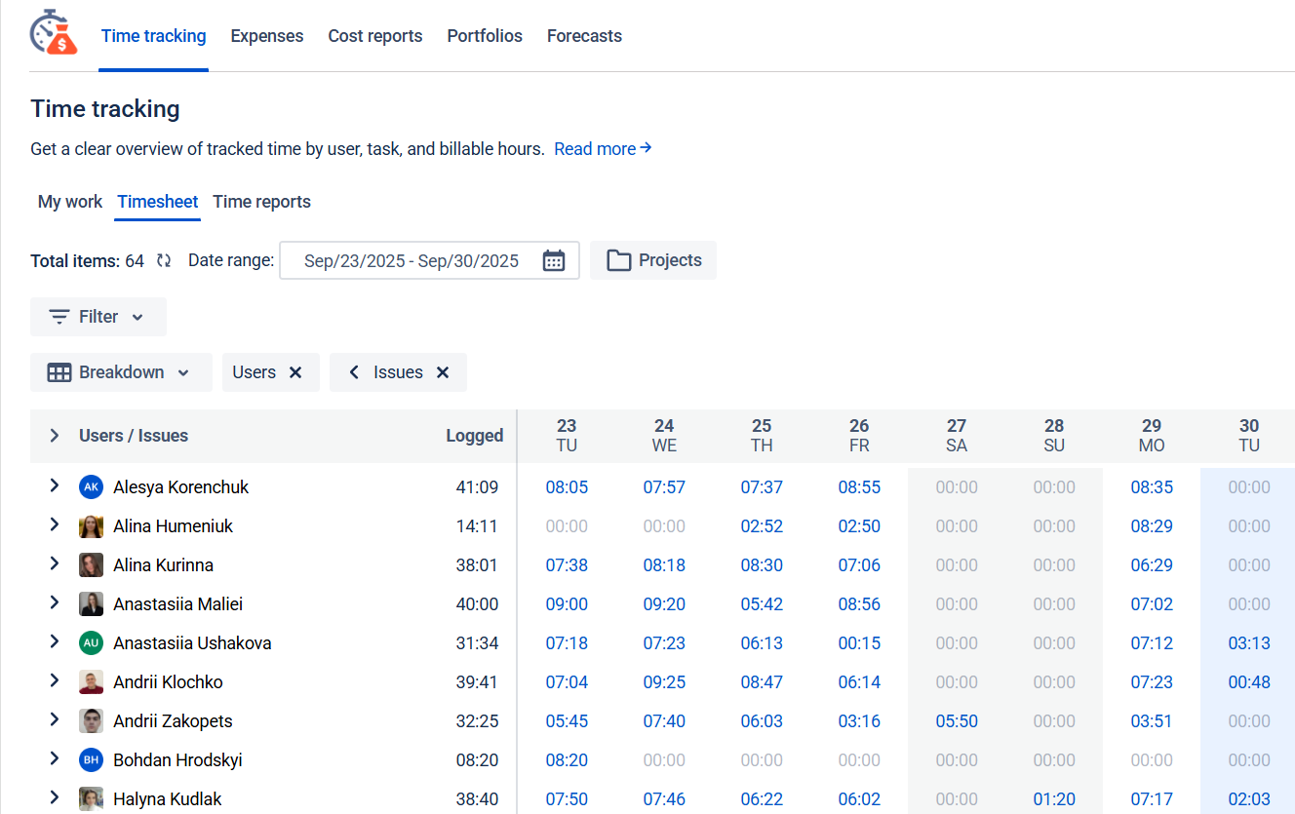The width and height of the screenshot is (1295, 814).
Task: Open the calendar date picker icon
Action: (554, 260)
